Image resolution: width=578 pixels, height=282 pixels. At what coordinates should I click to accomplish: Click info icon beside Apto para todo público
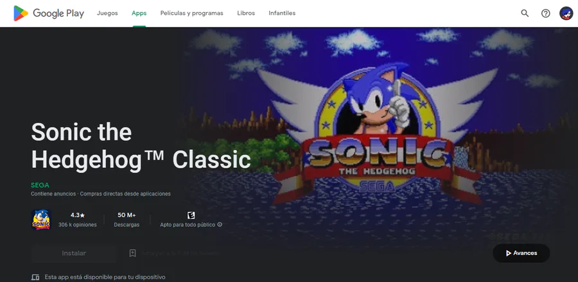[x=220, y=225]
